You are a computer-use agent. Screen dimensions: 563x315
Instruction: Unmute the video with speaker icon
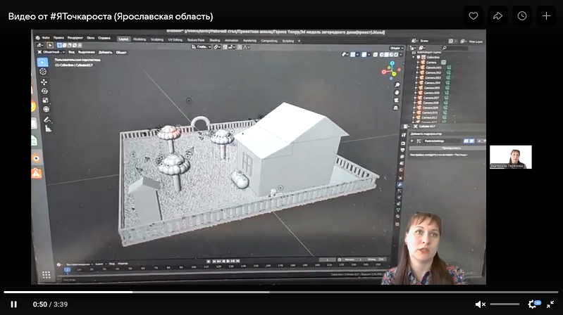click(x=480, y=304)
